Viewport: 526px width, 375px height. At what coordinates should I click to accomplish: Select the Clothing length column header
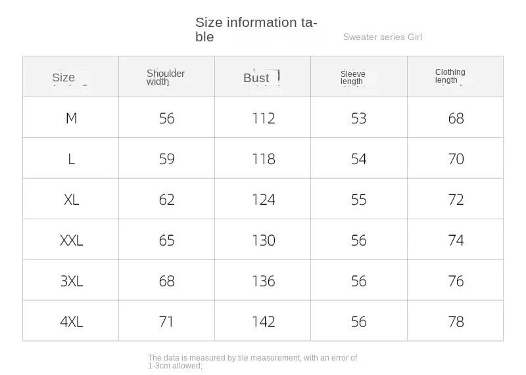click(450, 76)
